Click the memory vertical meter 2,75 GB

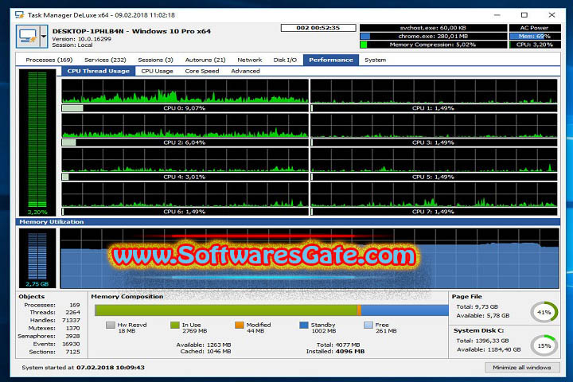point(37,258)
